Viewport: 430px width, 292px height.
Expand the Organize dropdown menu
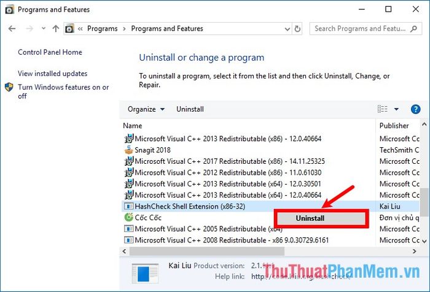(x=146, y=109)
